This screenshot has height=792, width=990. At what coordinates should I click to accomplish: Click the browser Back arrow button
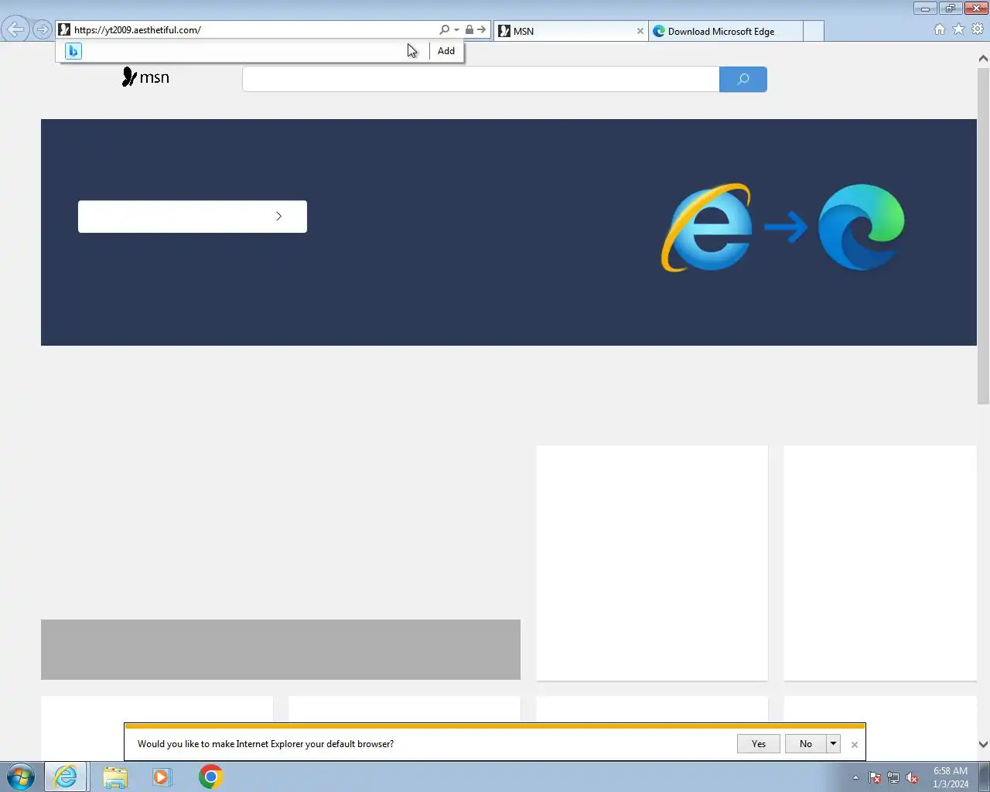(15, 29)
